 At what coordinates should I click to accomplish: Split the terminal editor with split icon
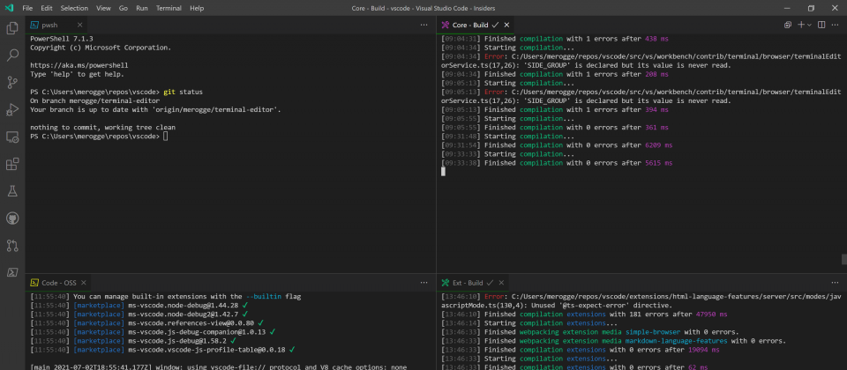821,25
